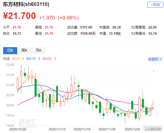
Task: Click the change percent (+9.98%)
Action: 68,18
